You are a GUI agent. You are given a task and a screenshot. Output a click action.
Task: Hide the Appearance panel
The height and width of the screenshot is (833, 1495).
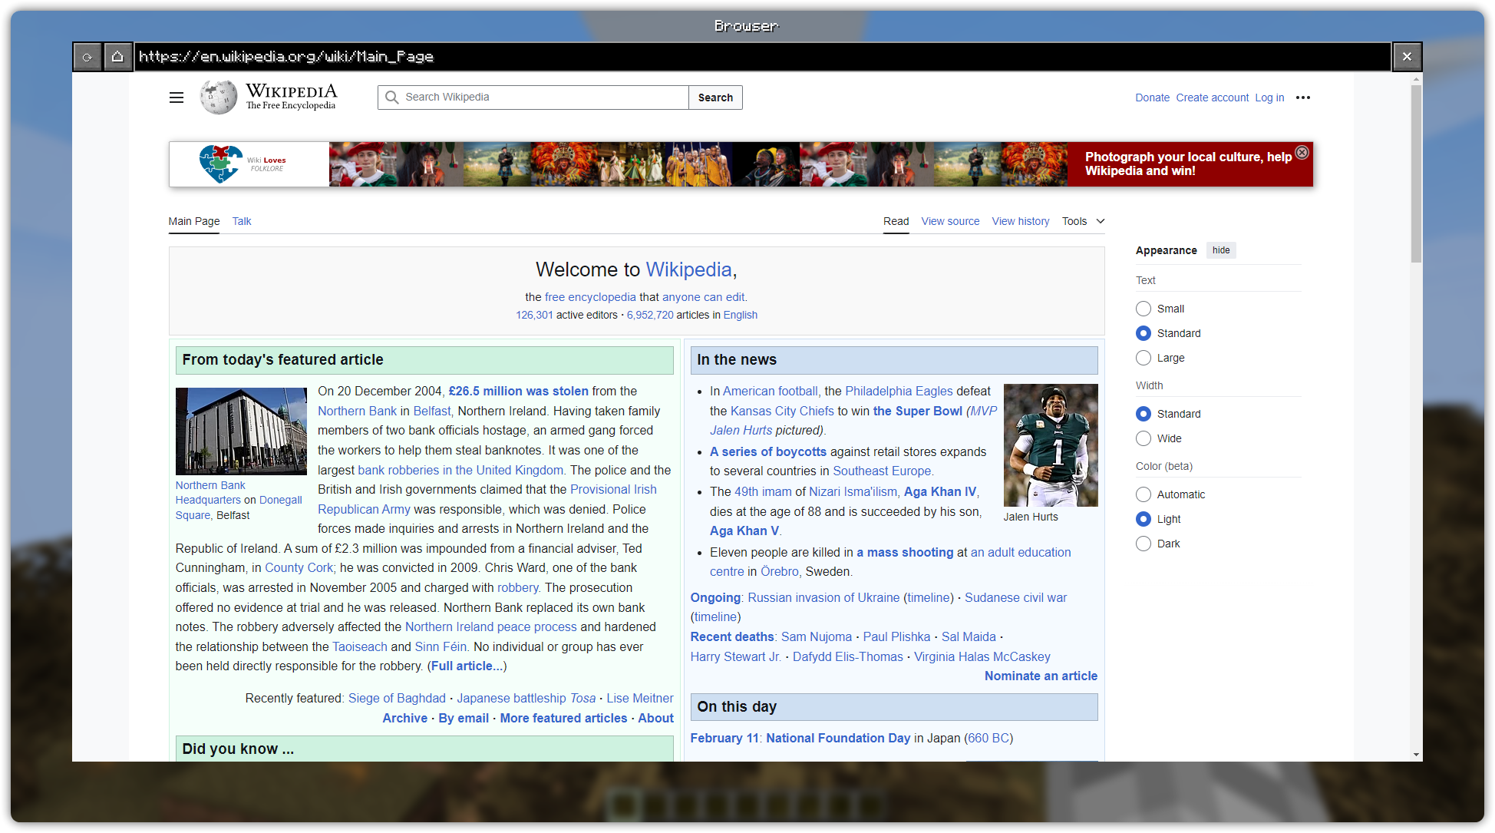tap(1221, 250)
